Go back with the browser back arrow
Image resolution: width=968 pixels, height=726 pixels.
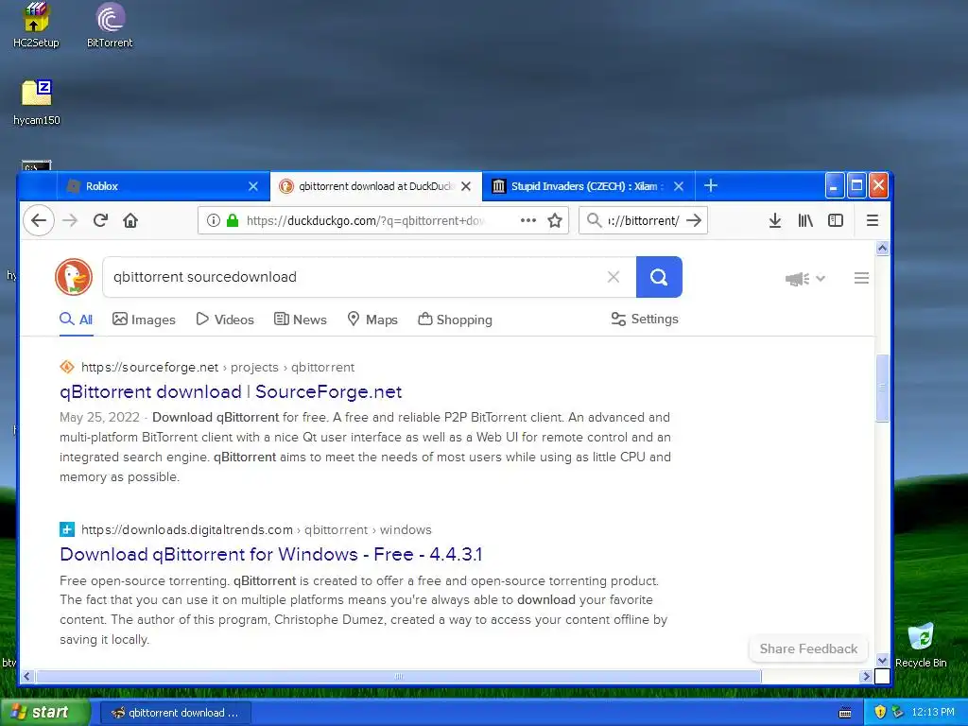tap(38, 220)
